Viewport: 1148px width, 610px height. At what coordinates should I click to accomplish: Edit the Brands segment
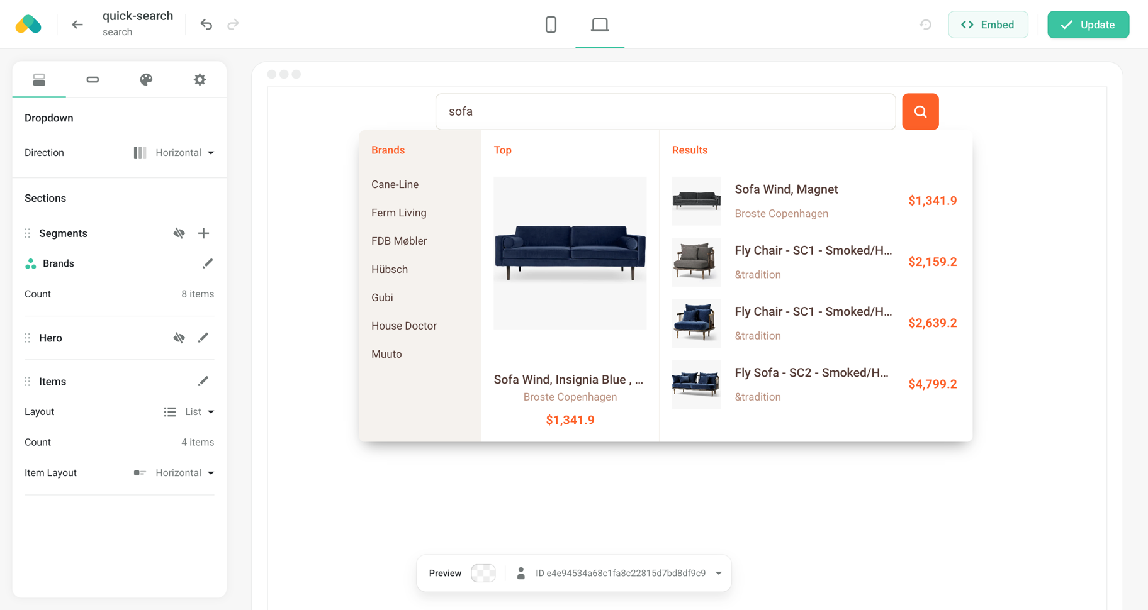point(208,263)
